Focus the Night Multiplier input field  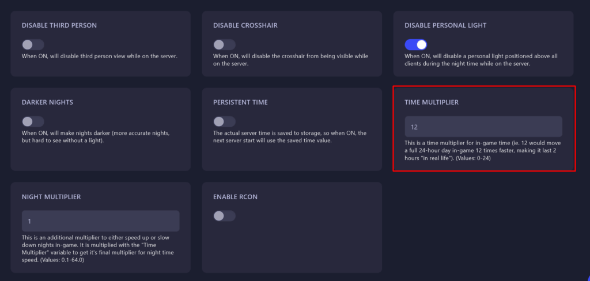(x=100, y=221)
